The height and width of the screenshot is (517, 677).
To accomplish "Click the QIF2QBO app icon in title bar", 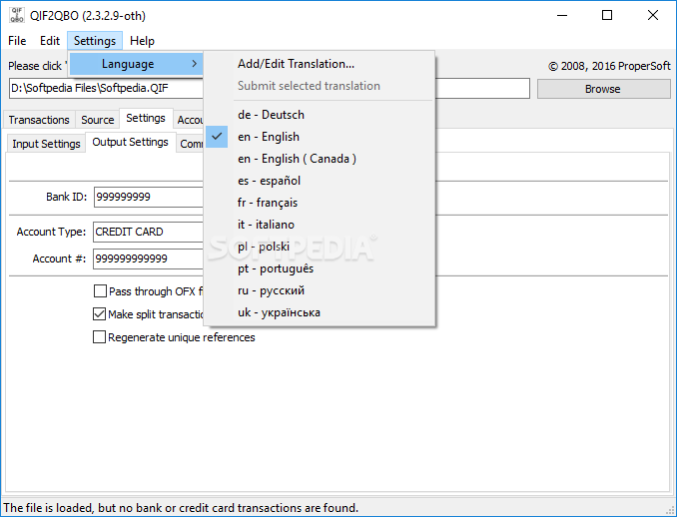I will point(16,16).
